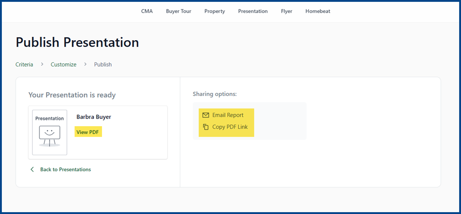Click the smiling presentation board illustration
461x214 pixels.
tap(49, 136)
